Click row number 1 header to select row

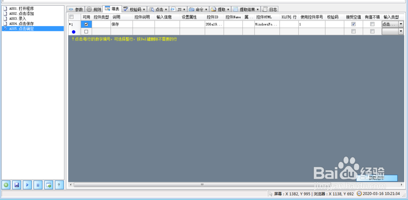pyautogui.click(x=74, y=24)
